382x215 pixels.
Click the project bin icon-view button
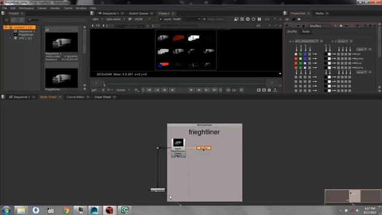pyautogui.click(x=7, y=20)
